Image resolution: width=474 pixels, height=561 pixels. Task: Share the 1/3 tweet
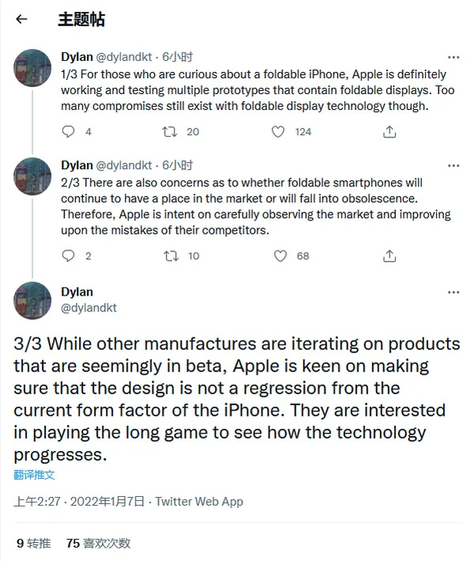click(389, 132)
